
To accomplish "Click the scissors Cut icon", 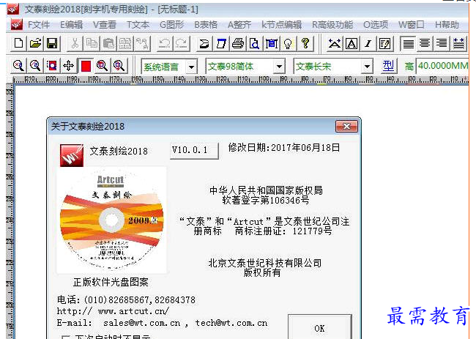I will pos(75,43).
